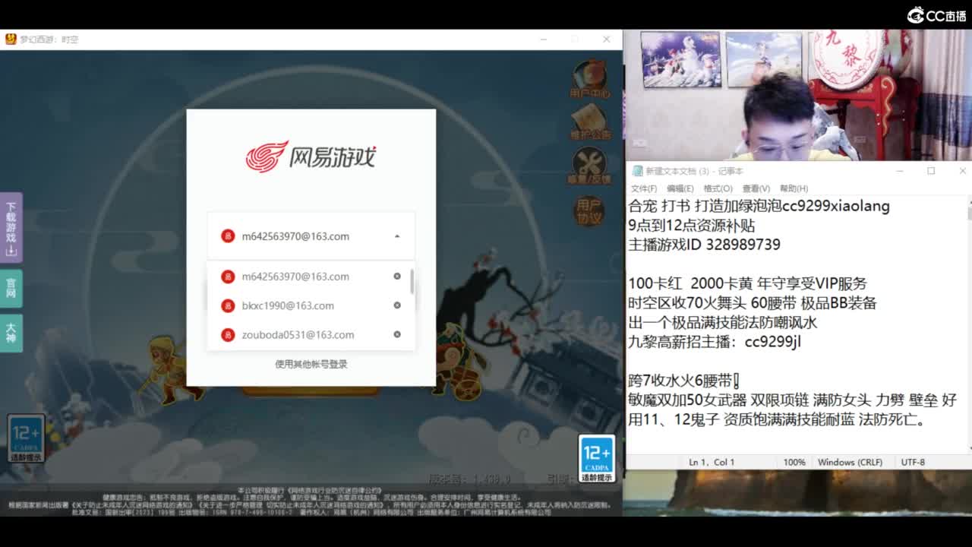Click text line 九黎高薪招主播：cc9299jl

tap(715, 342)
